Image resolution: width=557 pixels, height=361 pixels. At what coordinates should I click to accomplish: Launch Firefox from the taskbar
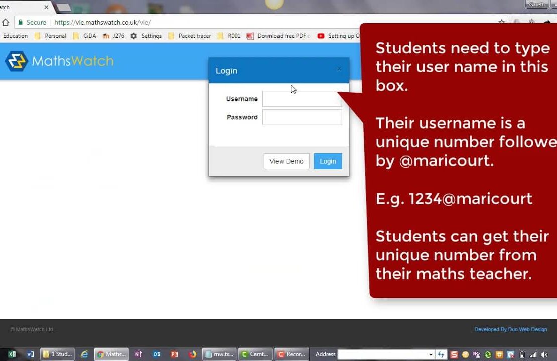193,354
